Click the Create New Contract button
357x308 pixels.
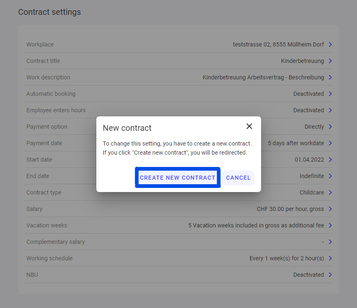coord(177,178)
